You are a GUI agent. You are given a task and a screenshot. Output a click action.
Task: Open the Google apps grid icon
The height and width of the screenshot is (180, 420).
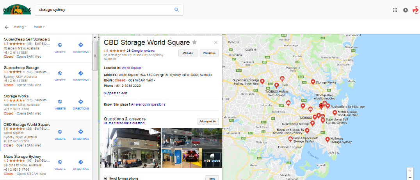(395, 10)
